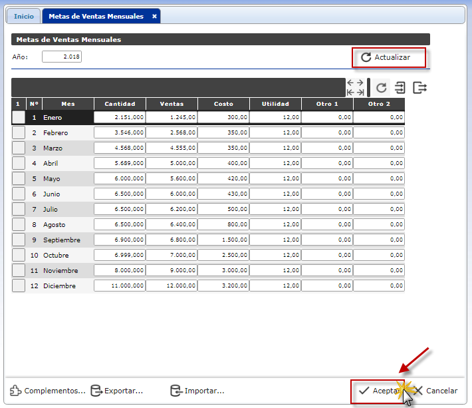Click the import rows icon in grid toolbar
The height and width of the screenshot is (408, 472).
(x=400, y=88)
